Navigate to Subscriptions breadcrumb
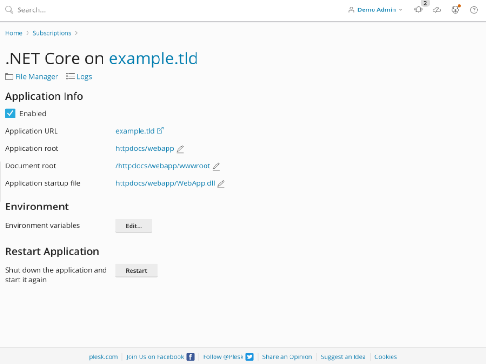This screenshot has width=486, height=364. click(x=52, y=33)
